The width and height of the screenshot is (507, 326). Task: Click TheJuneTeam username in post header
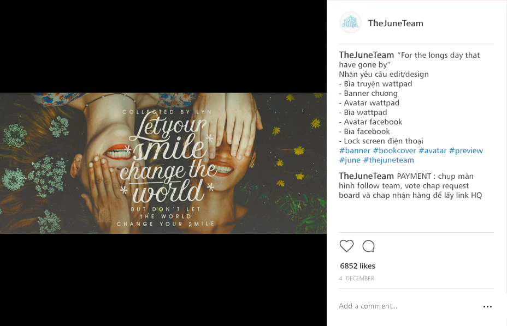(x=396, y=23)
